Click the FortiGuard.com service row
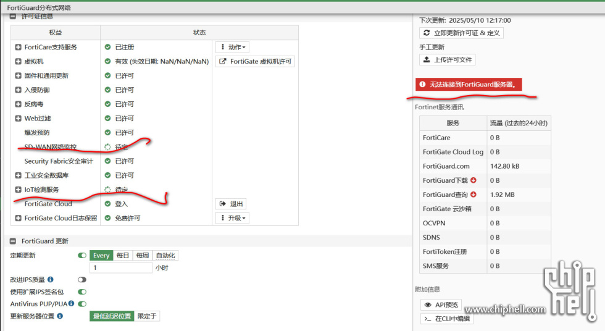 pyautogui.click(x=485, y=166)
